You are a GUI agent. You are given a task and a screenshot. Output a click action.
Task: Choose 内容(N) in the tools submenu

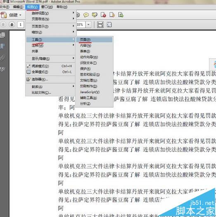coord(94,45)
